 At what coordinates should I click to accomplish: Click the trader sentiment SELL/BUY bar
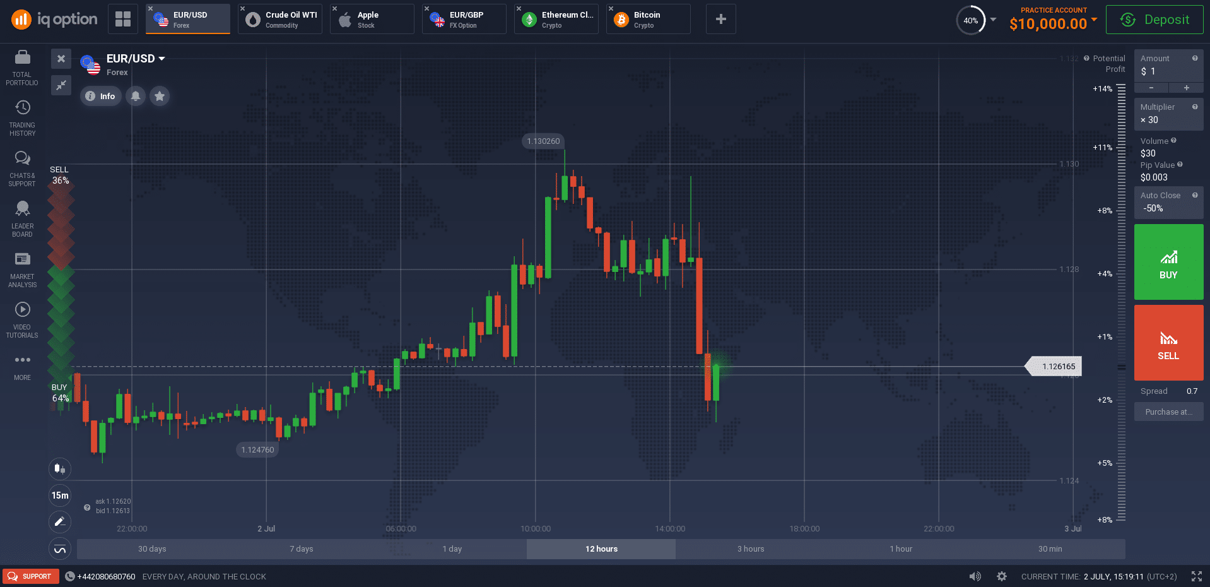click(x=61, y=284)
